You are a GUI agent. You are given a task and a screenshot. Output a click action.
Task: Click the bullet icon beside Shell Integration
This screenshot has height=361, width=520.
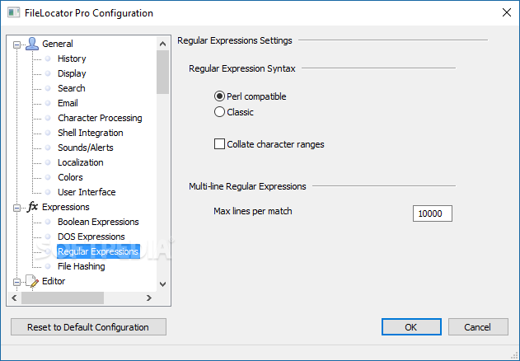(x=48, y=133)
